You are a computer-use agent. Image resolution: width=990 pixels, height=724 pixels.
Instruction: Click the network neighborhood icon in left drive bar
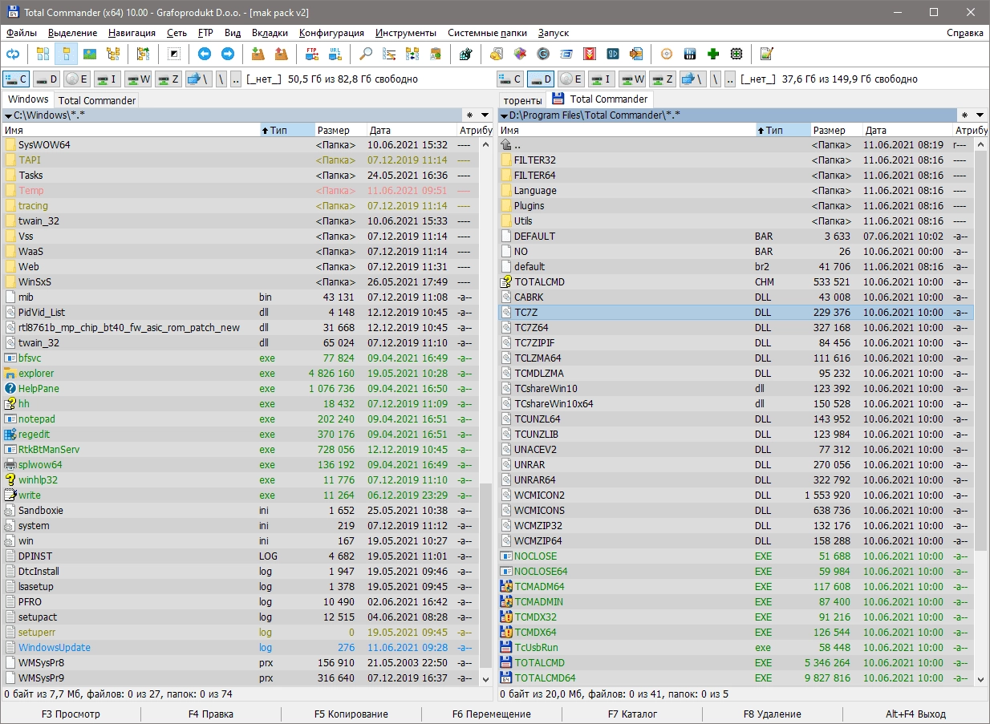click(x=197, y=79)
